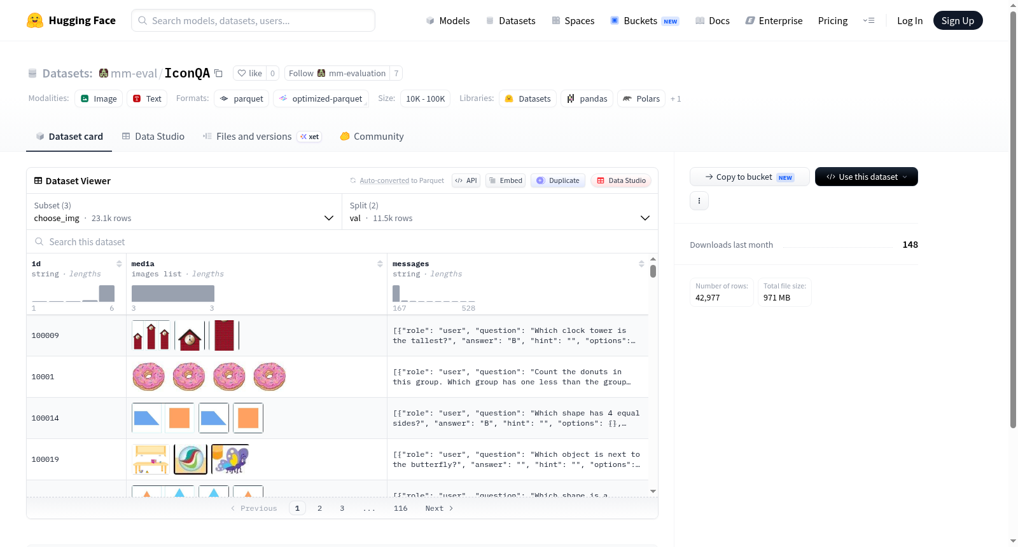Filter by the pandas library tag

tap(587, 98)
